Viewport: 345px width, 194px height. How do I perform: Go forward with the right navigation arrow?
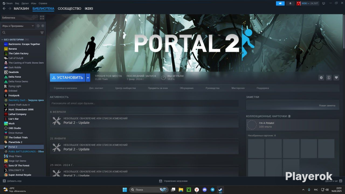(x=10, y=9)
